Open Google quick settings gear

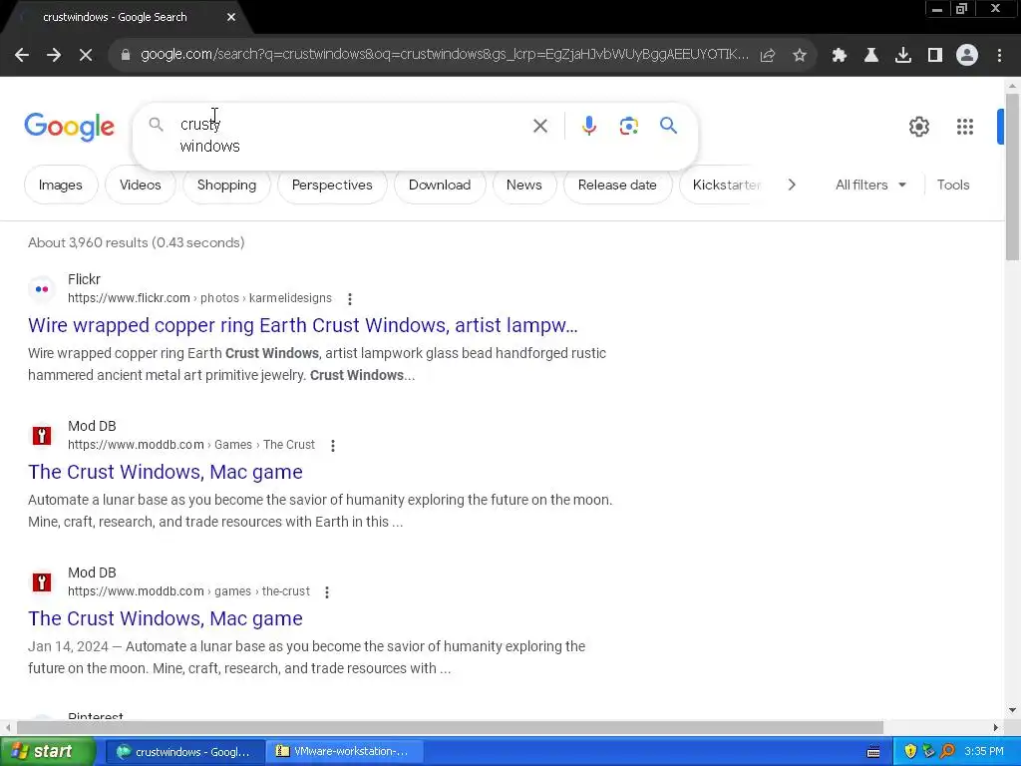coord(918,127)
